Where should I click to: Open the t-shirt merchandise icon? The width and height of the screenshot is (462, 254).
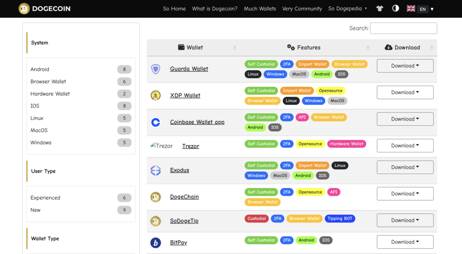(x=379, y=9)
